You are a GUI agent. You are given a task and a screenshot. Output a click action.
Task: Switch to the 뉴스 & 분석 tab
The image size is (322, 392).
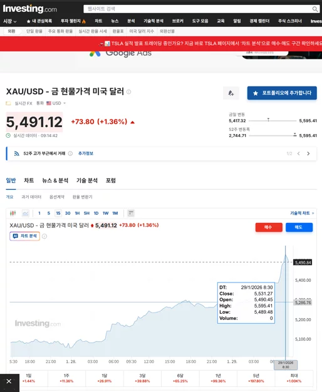pyautogui.click(x=55, y=180)
